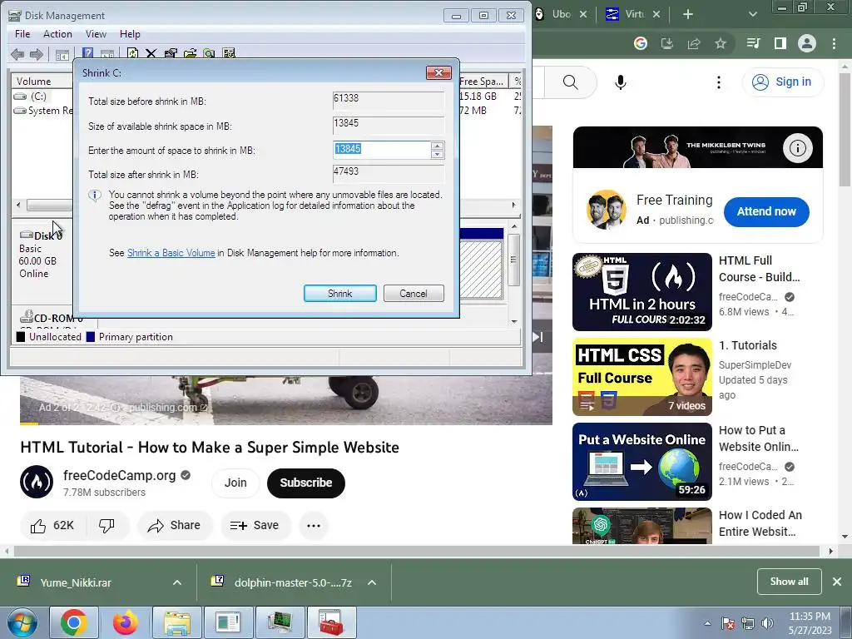Open the View menu in Disk Management
852x639 pixels.
96,33
